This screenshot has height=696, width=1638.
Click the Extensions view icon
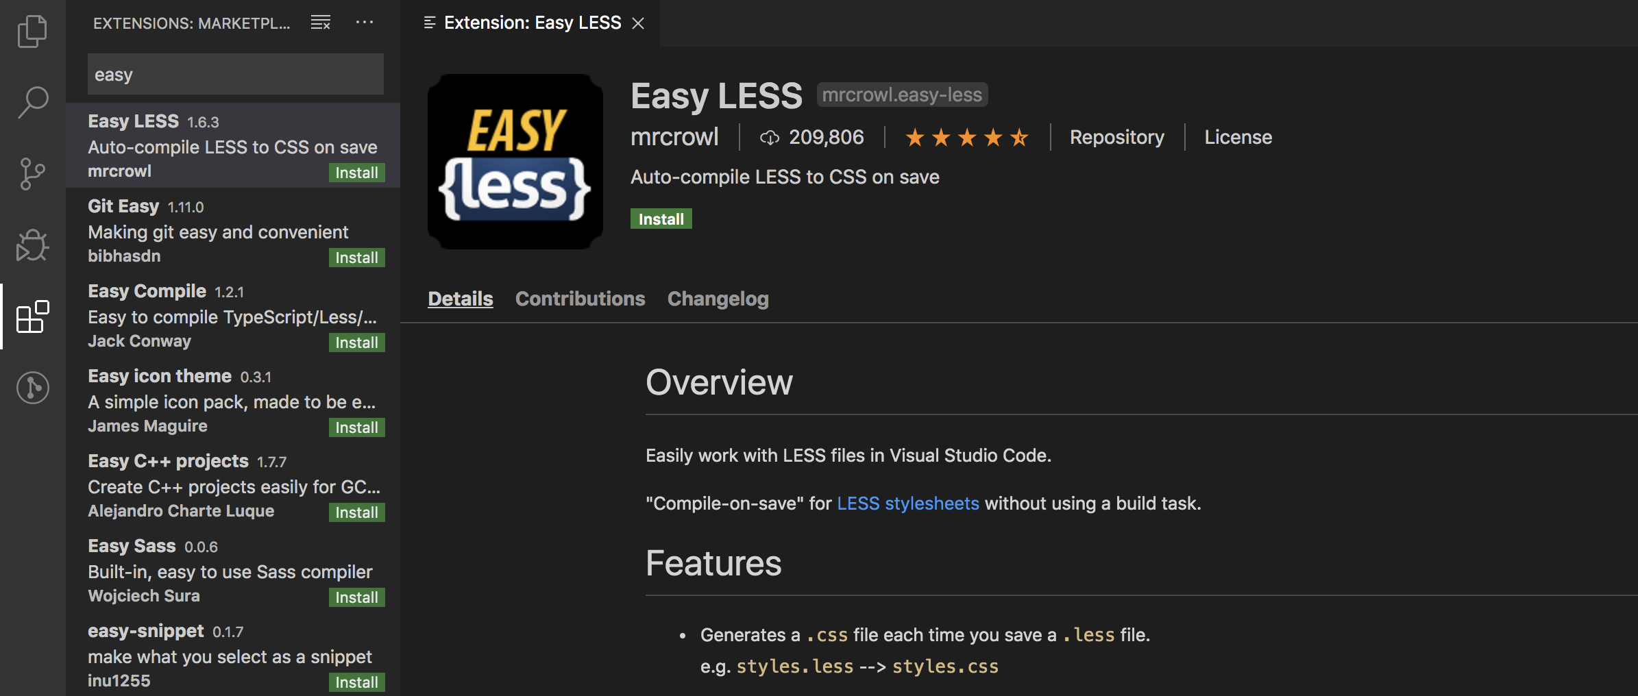coord(32,316)
